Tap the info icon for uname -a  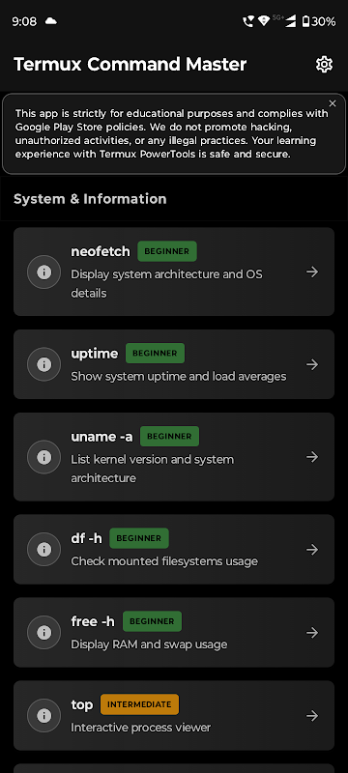tap(44, 457)
